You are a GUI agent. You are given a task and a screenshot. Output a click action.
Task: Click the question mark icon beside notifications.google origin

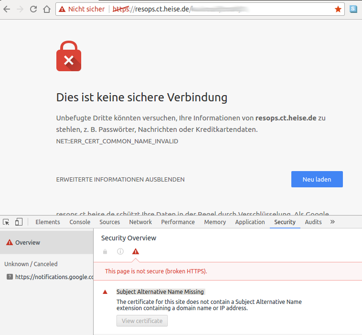pyautogui.click(x=10, y=277)
